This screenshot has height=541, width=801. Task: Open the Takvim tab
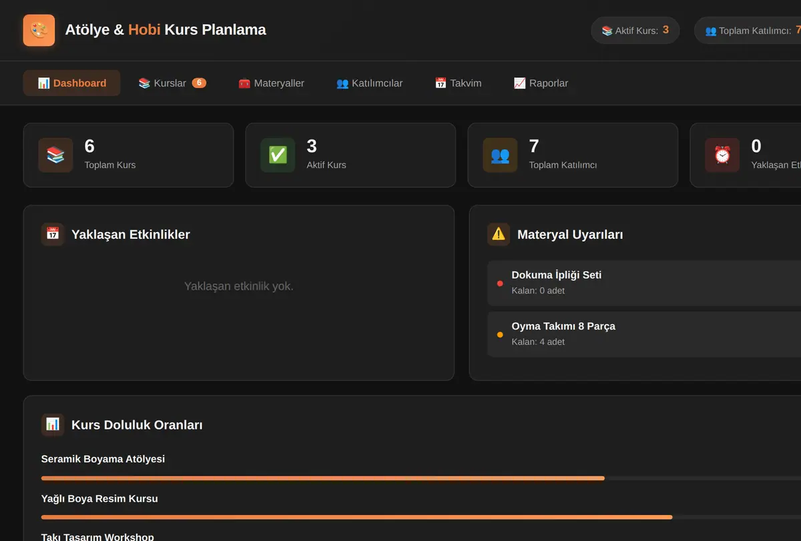[x=458, y=83]
